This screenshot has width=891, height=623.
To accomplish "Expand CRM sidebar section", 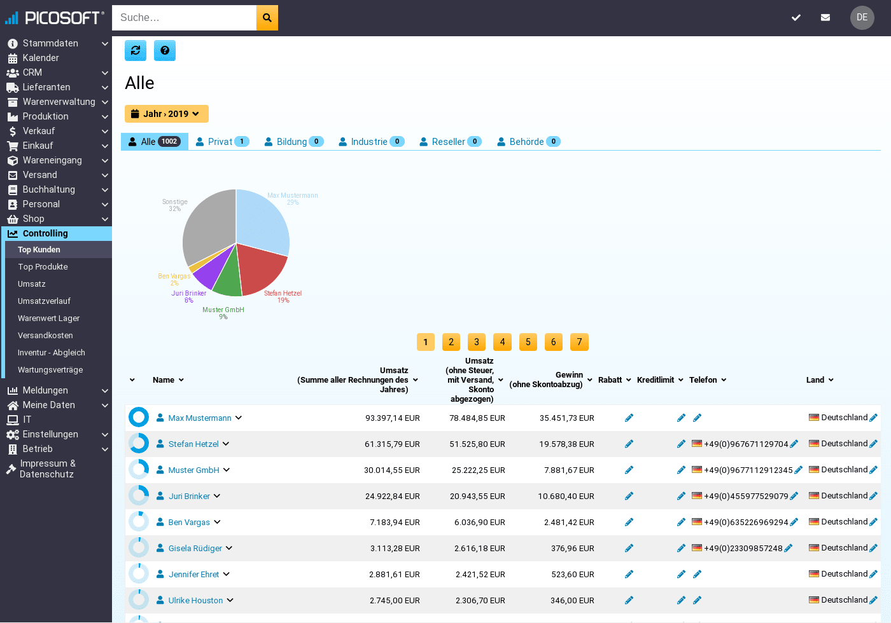I will point(105,72).
